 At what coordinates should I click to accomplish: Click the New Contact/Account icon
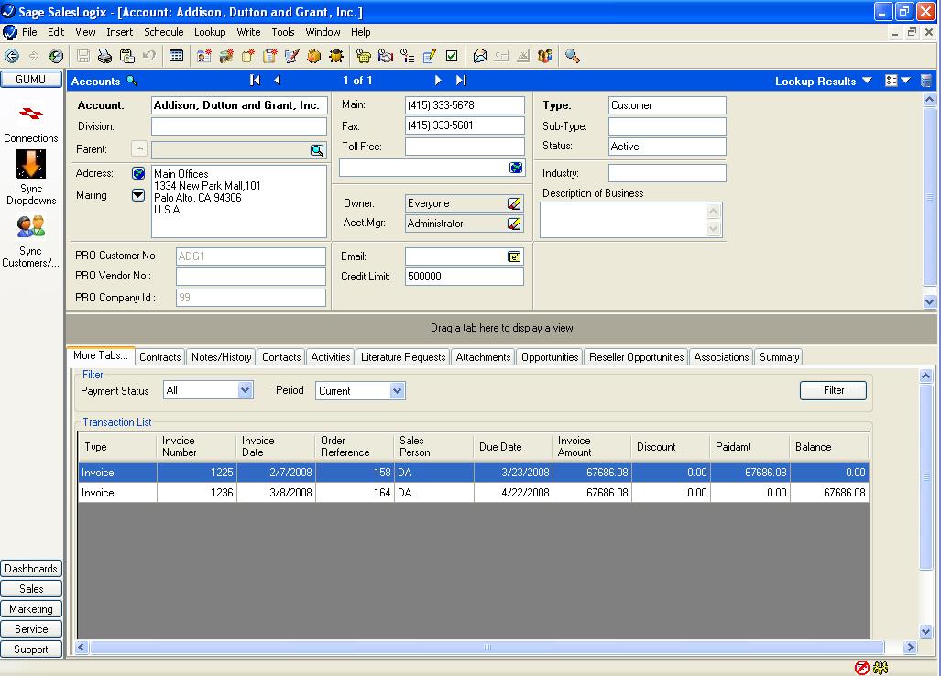(204, 57)
